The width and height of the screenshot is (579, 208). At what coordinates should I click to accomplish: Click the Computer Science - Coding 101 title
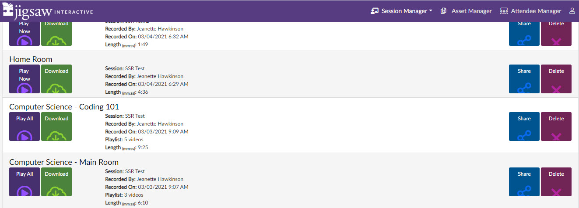tap(64, 107)
